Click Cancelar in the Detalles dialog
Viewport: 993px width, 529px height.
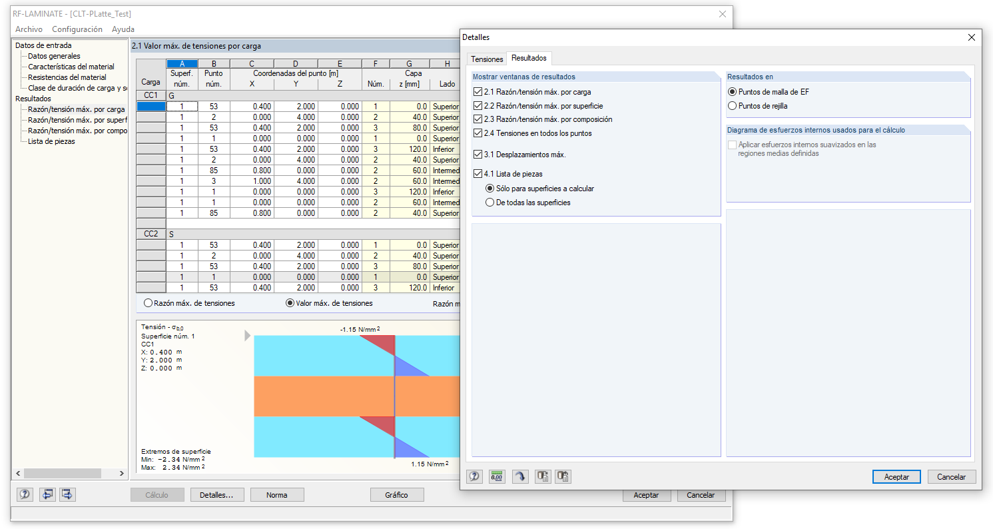point(952,477)
